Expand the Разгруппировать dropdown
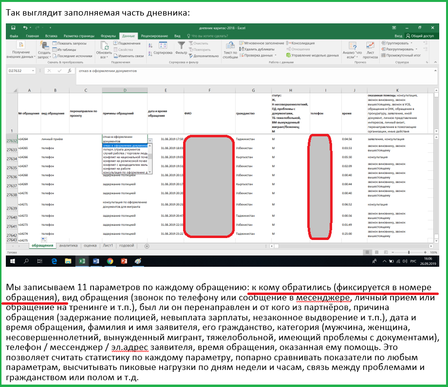 [x=416, y=49]
